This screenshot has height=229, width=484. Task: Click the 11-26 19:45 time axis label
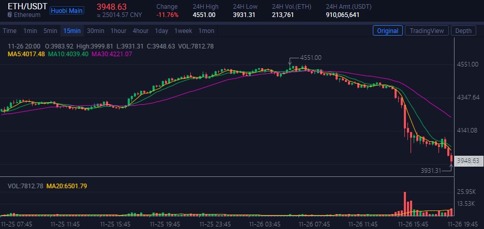pyautogui.click(x=463, y=223)
